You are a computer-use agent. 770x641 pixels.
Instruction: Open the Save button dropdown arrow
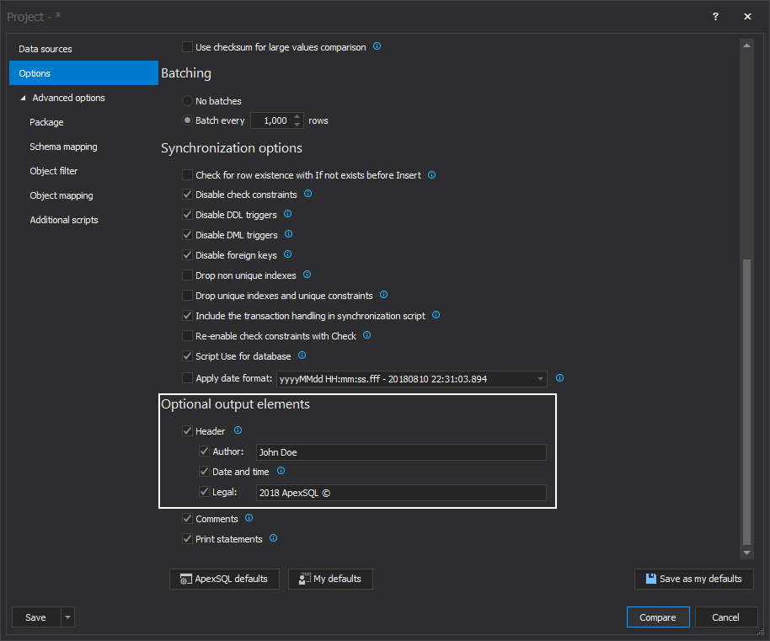click(67, 617)
